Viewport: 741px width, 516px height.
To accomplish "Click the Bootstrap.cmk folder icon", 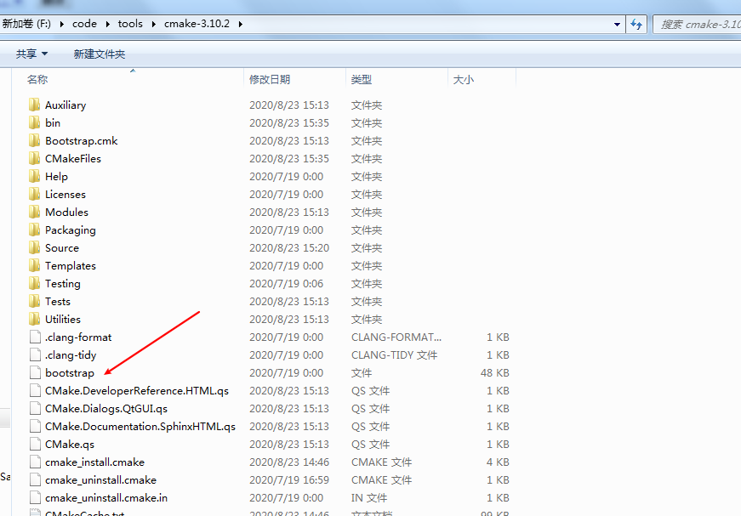I will tap(35, 140).
